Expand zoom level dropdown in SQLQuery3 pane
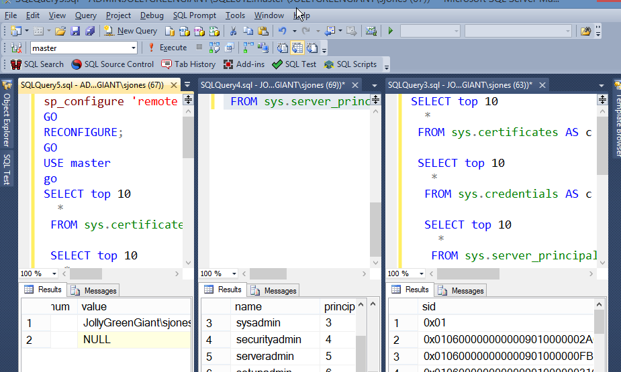Screen dimensions: 621x372 point(421,273)
